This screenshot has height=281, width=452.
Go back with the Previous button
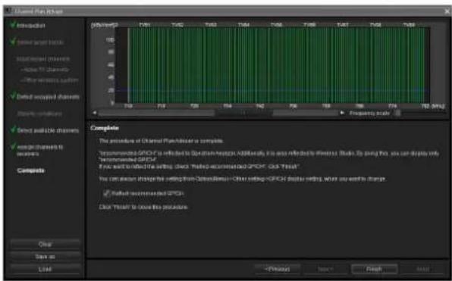(x=278, y=269)
